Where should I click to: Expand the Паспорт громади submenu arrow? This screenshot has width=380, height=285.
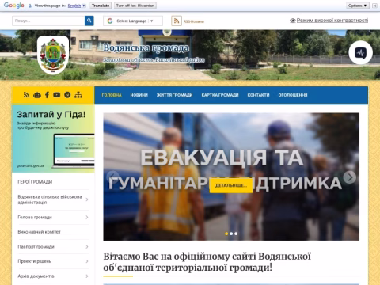pyautogui.click(x=87, y=247)
